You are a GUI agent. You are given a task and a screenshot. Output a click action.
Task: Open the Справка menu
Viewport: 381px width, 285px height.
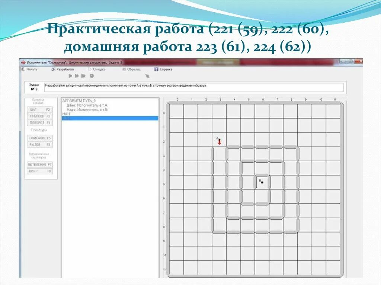tap(163, 69)
